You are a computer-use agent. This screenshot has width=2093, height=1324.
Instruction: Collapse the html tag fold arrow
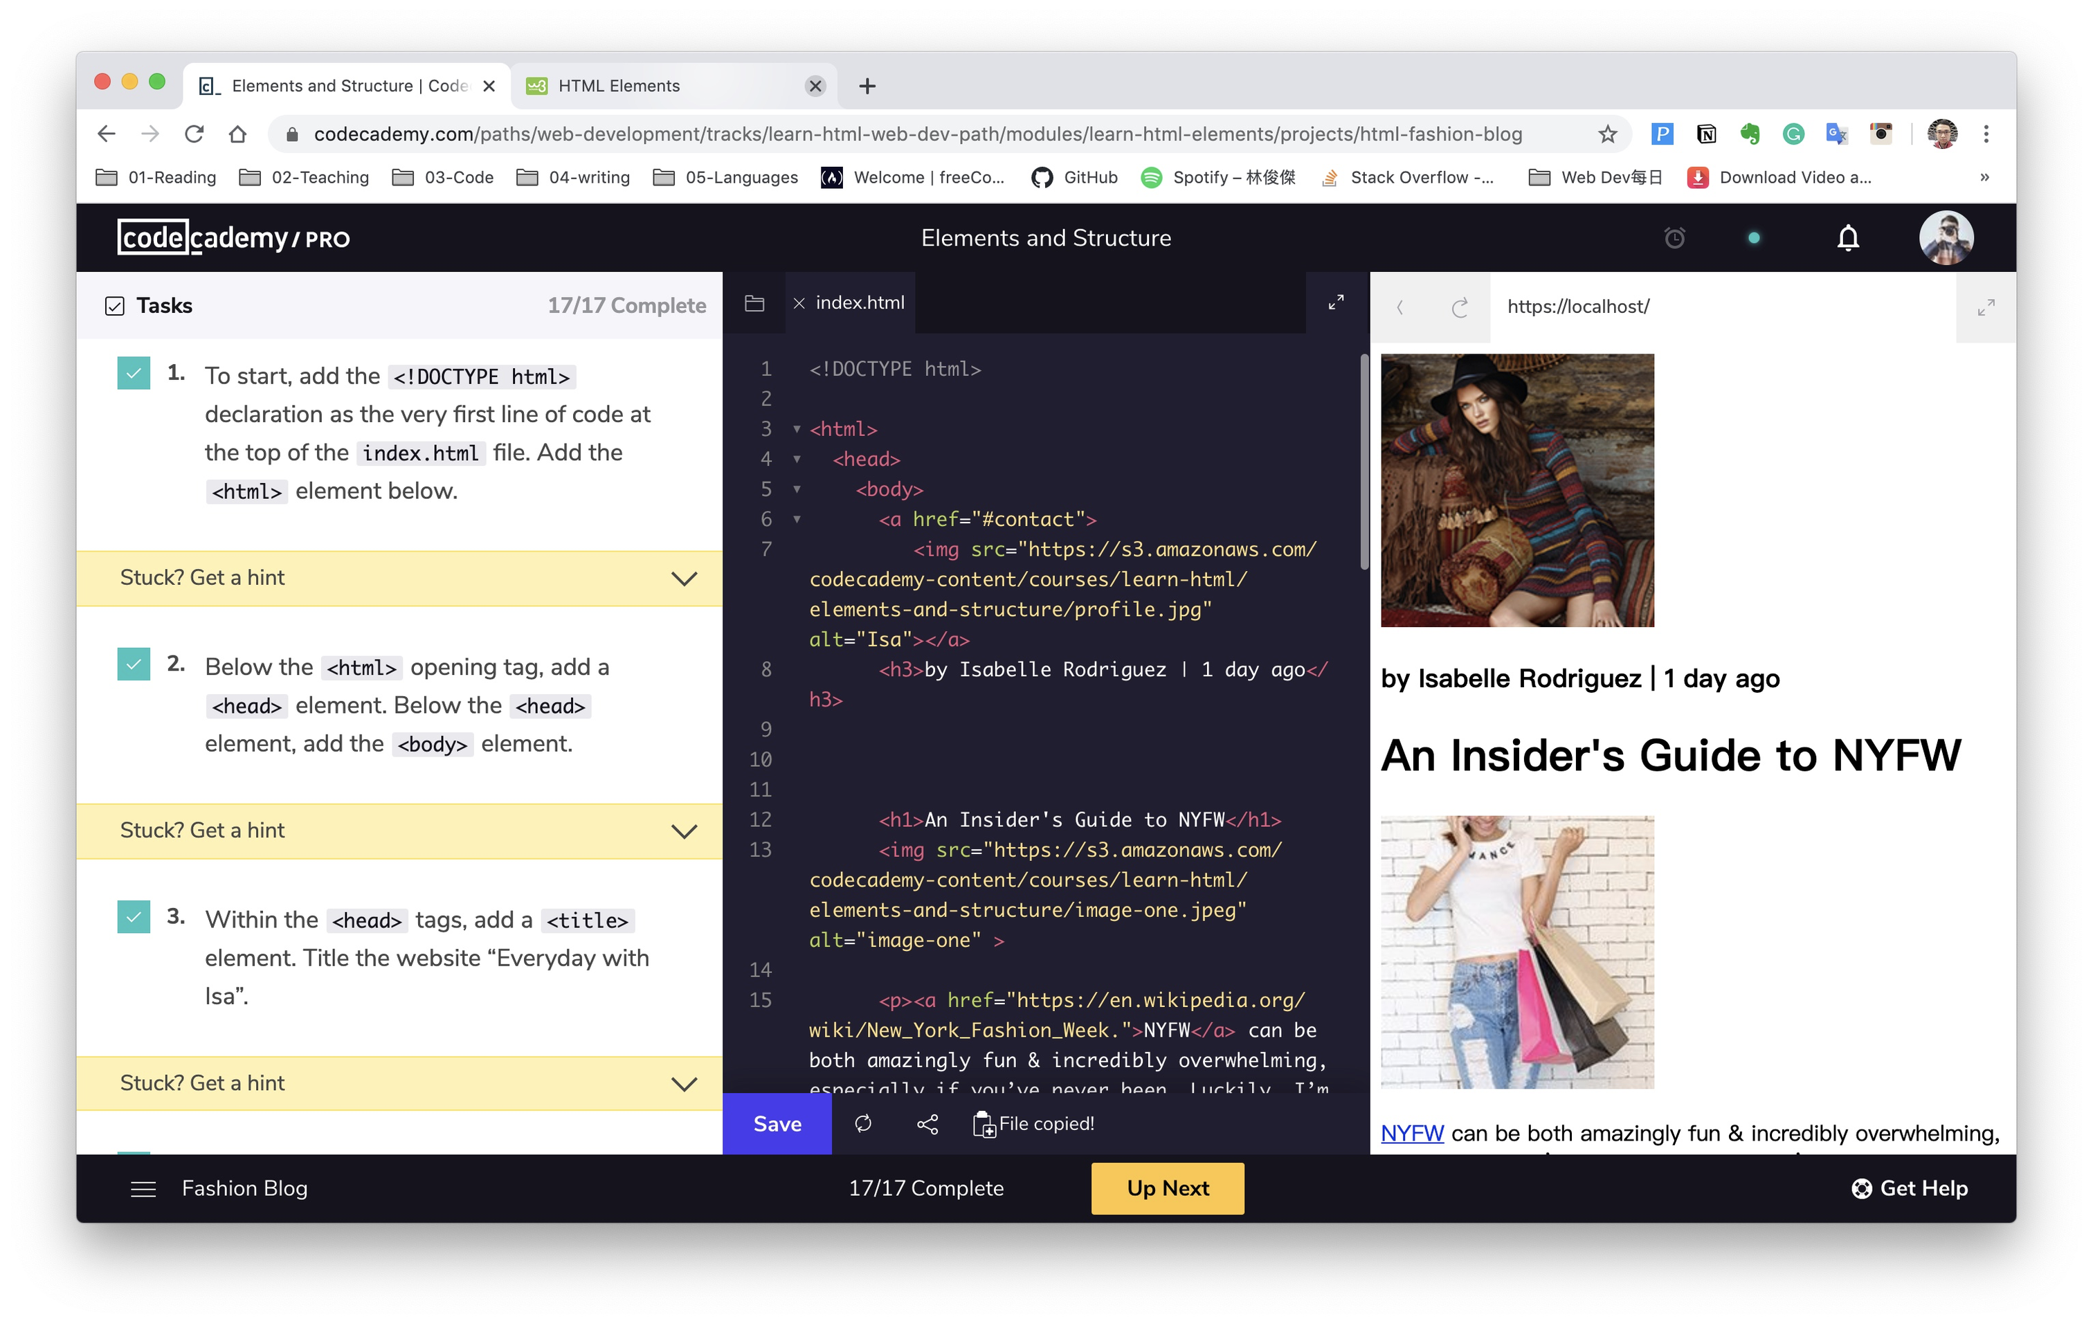pyautogui.click(x=796, y=430)
